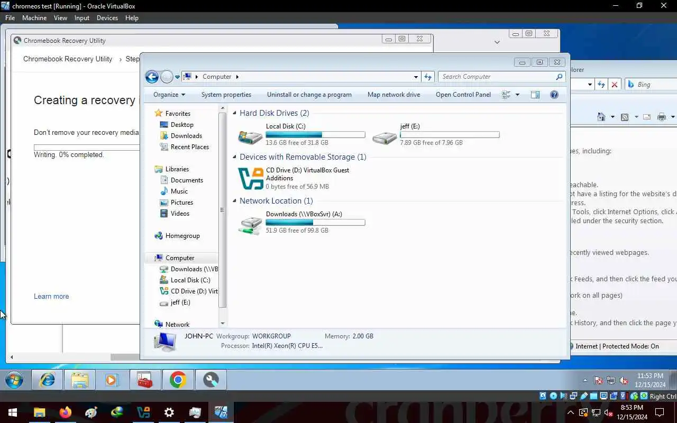The height and width of the screenshot is (423, 677).
Task: Open Windows Media Player on guest taskbar
Action: click(112, 380)
